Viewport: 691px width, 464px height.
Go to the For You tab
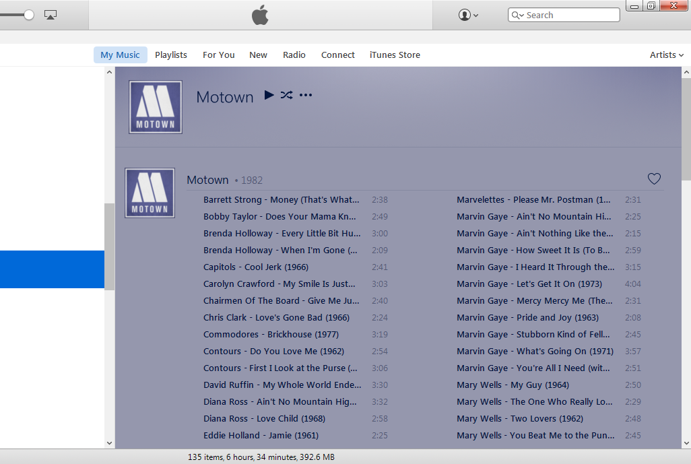point(219,55)
